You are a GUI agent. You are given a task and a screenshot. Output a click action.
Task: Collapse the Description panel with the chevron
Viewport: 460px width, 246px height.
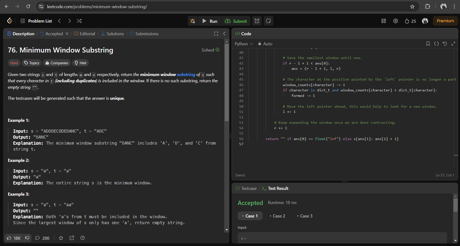click(224, 33)
